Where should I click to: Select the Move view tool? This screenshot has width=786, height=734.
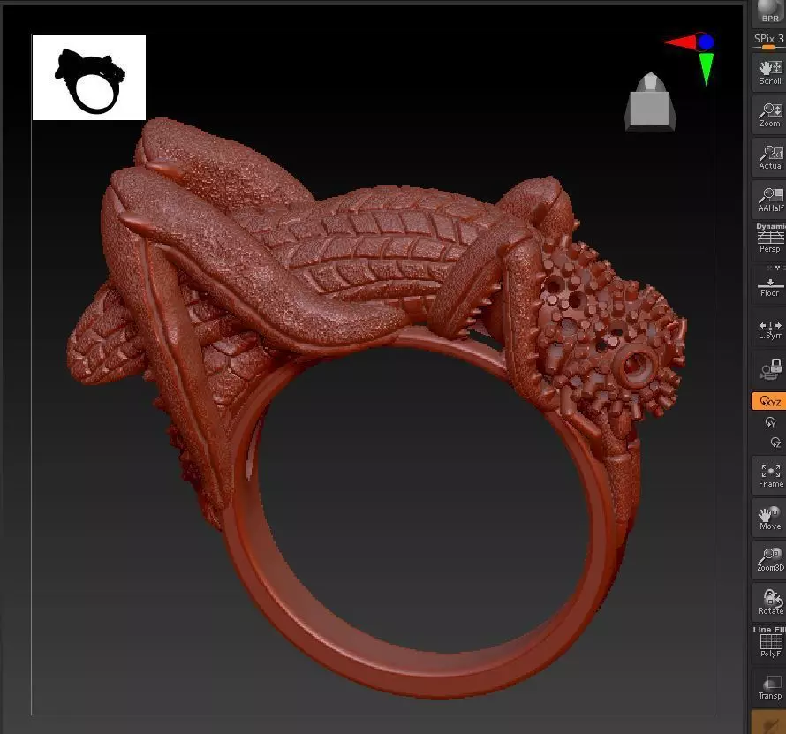click(769, 518)
